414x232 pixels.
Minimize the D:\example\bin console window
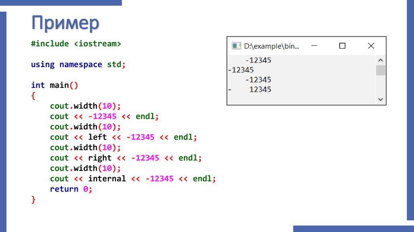pyautogui.click(x=314, y=46)
